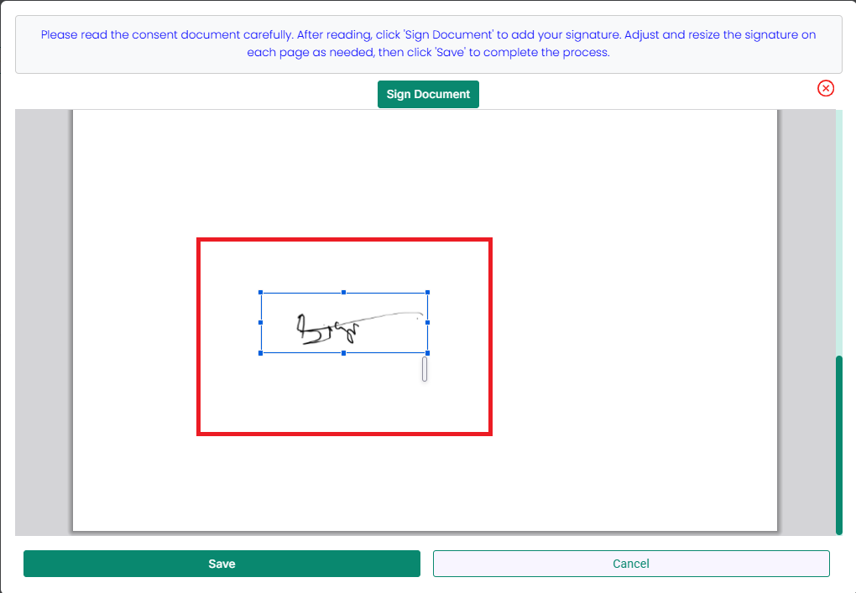Click the bottom-center resize handle of signature
This screenshot has width=856, height=593.
[344, 353]
